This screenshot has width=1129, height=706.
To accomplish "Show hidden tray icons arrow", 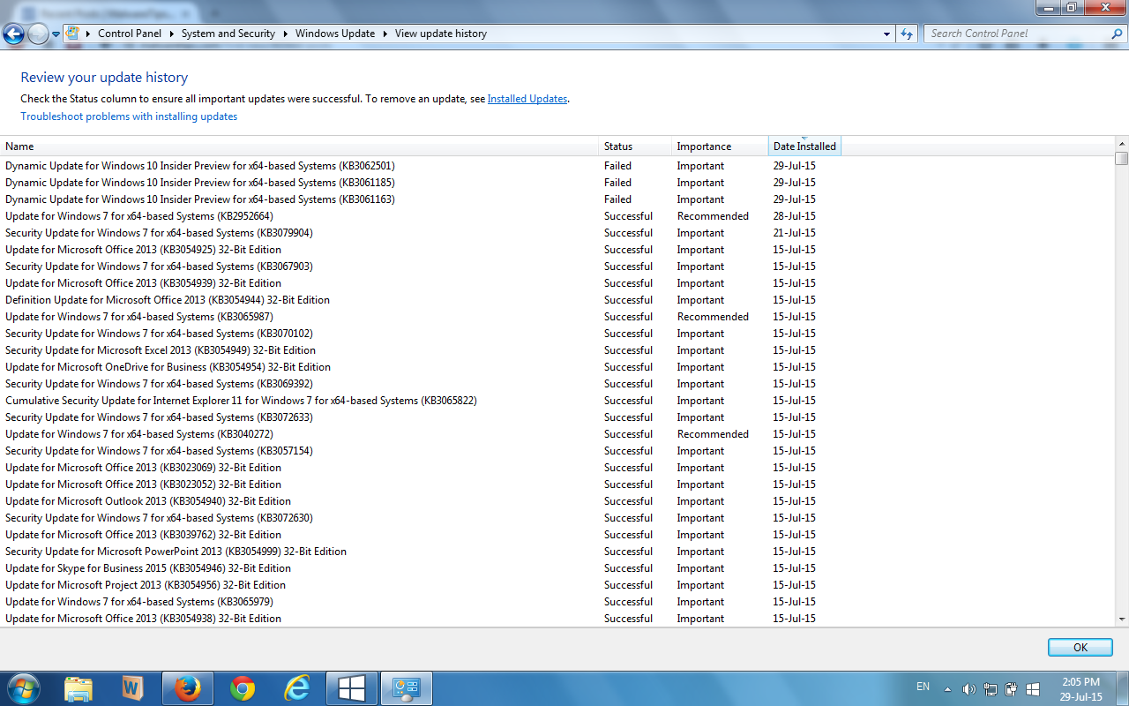I will [947, 688].
